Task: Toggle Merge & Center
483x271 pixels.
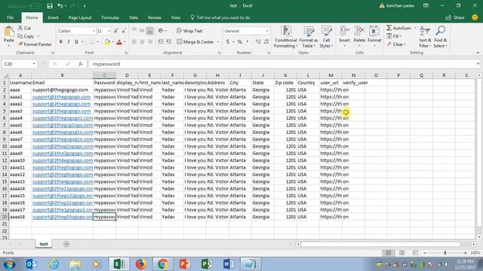Action: 195,42
